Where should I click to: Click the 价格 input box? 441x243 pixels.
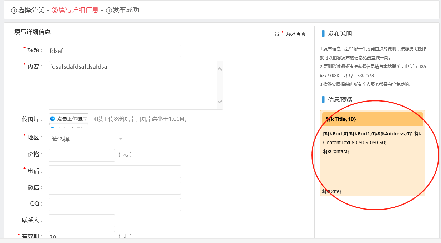(81, 155)
